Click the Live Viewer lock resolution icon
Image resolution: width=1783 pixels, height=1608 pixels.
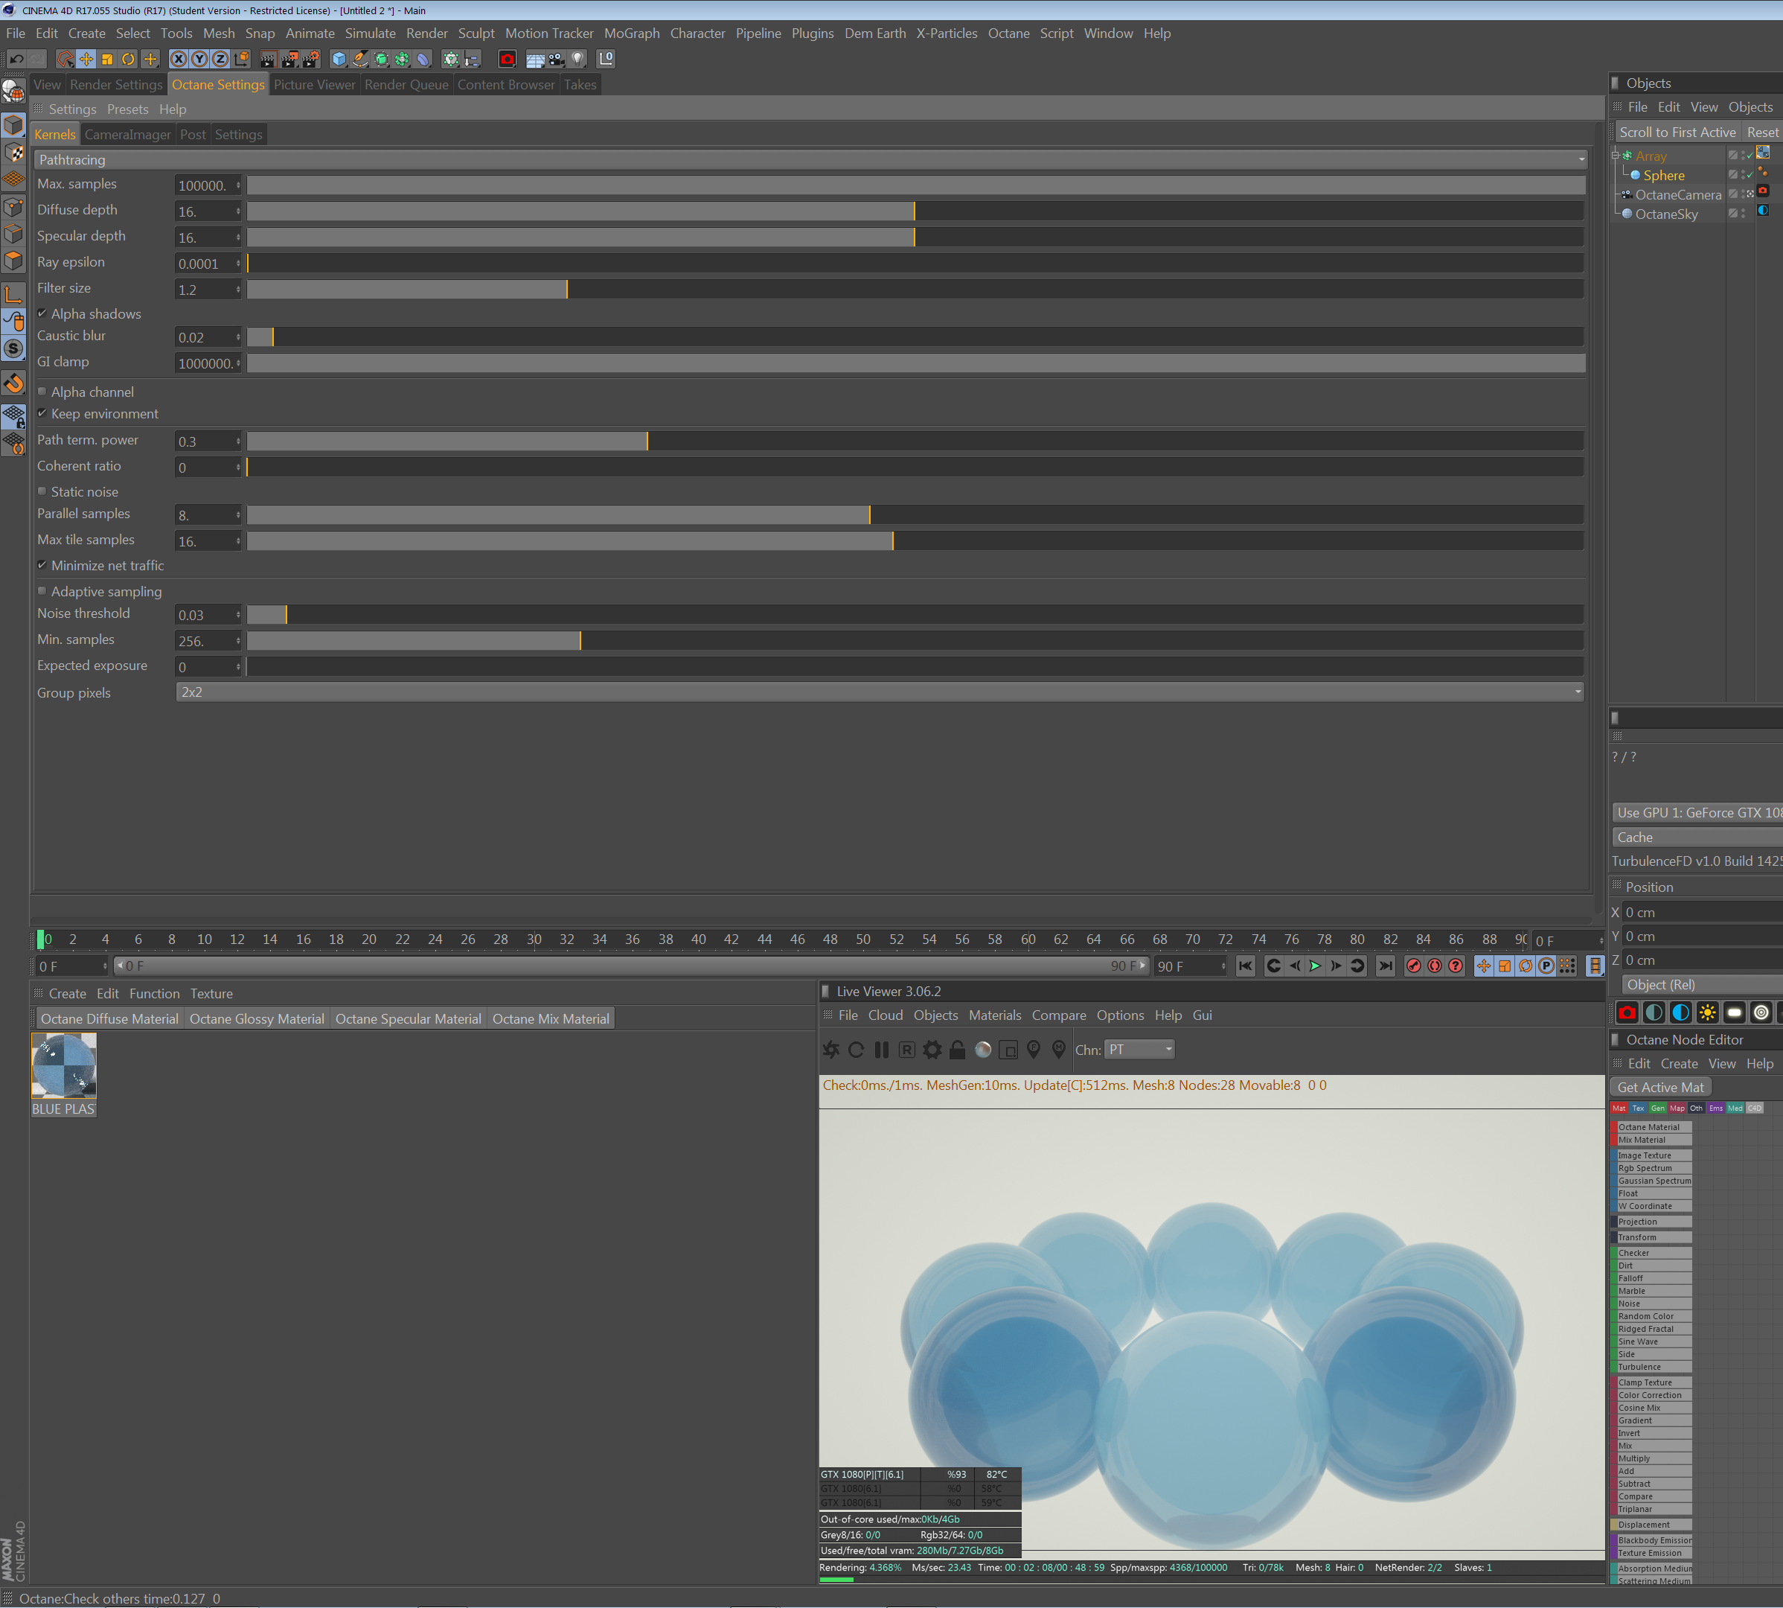point(957,1050)
